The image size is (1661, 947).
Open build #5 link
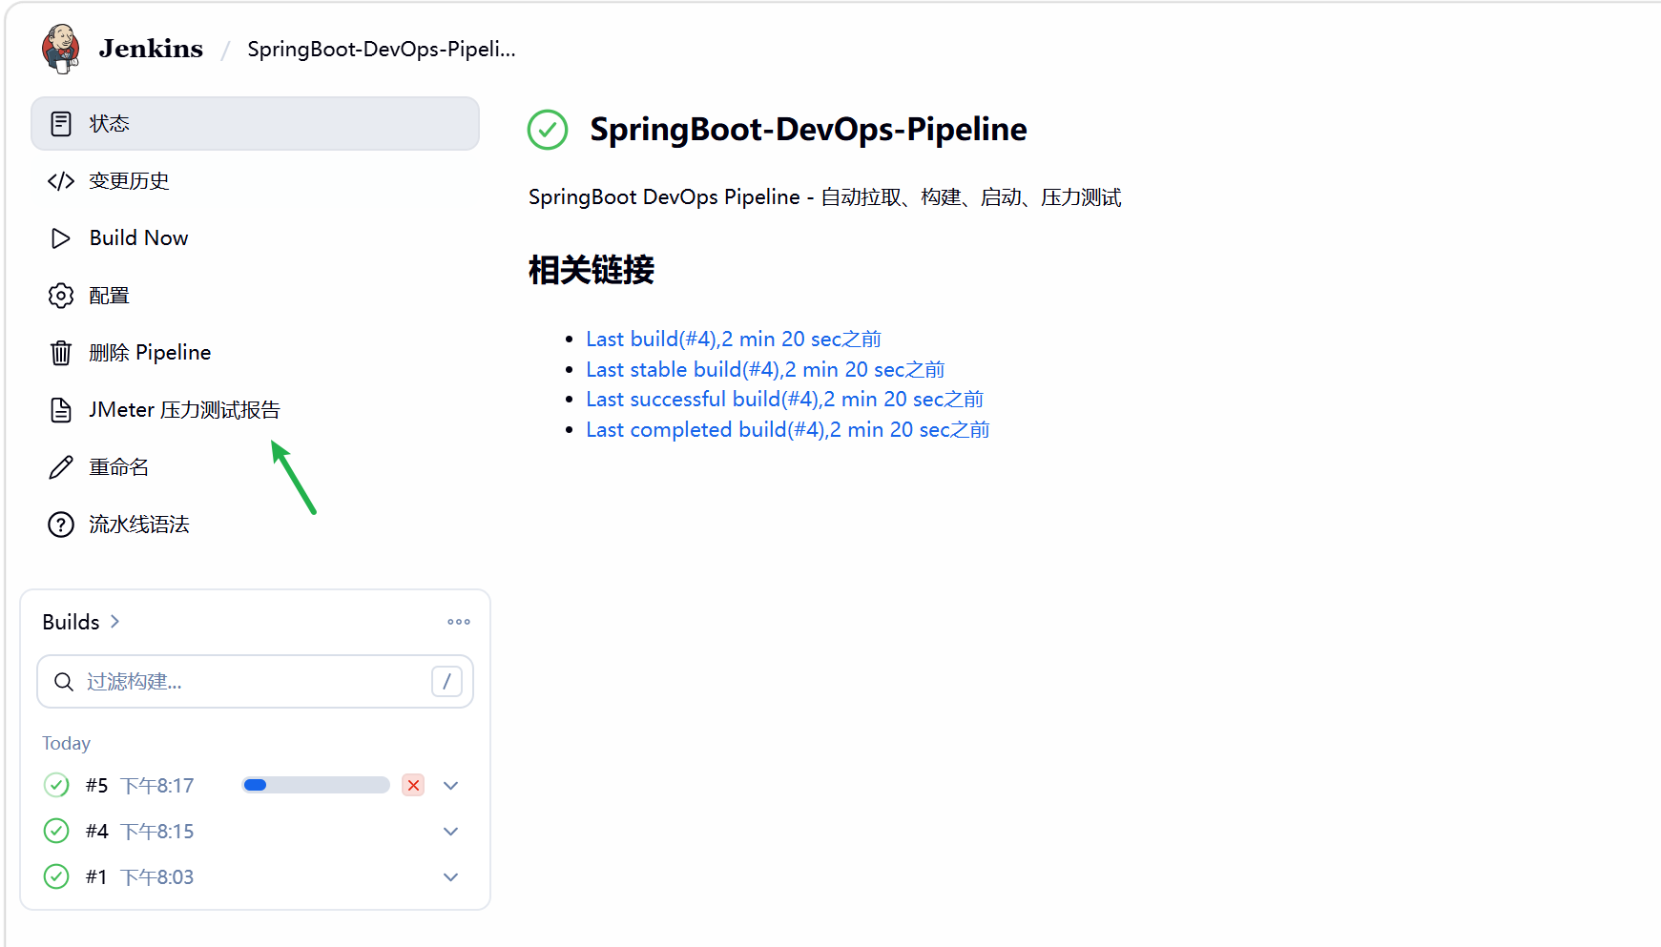pyautogui.click(x=96, y=786)
